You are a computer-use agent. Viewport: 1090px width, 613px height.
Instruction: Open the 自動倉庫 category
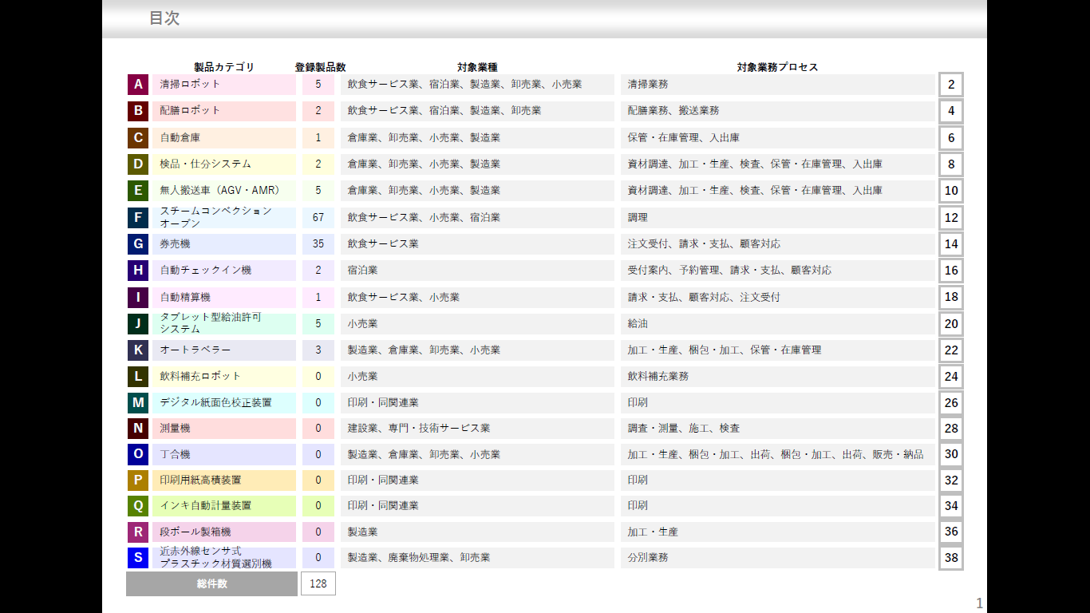224,138
